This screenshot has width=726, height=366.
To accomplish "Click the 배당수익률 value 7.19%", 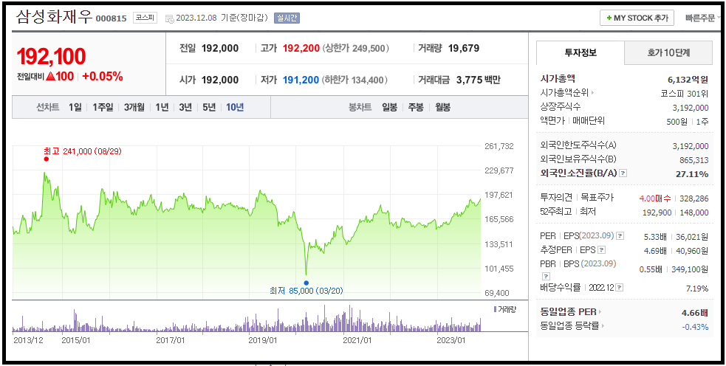I will (x=697, y=289).
